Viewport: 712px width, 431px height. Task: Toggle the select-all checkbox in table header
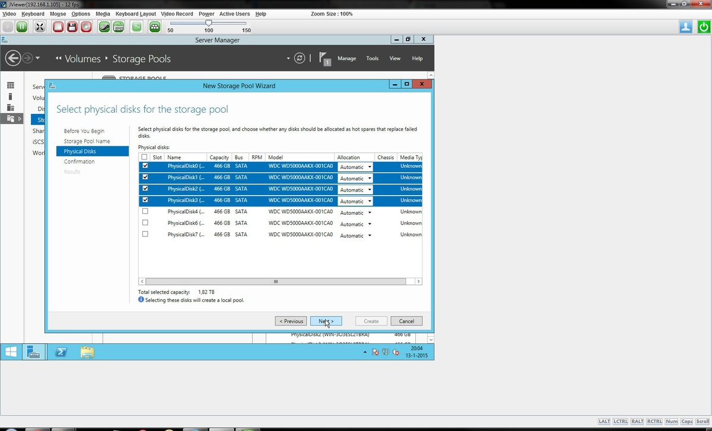145,157
